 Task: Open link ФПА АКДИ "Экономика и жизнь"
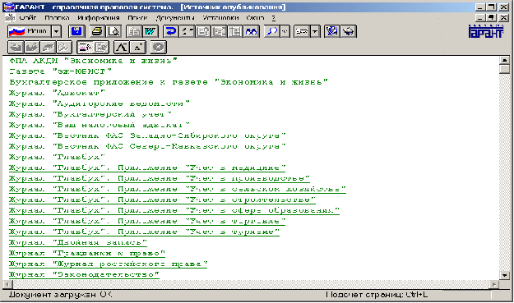click(x=93, y=61)
